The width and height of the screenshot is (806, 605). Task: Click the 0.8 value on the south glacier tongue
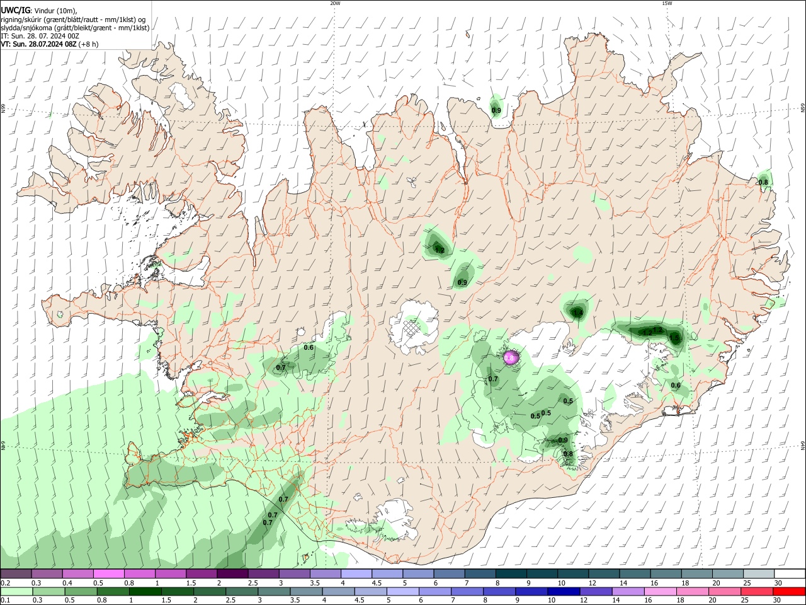(568, 454)
